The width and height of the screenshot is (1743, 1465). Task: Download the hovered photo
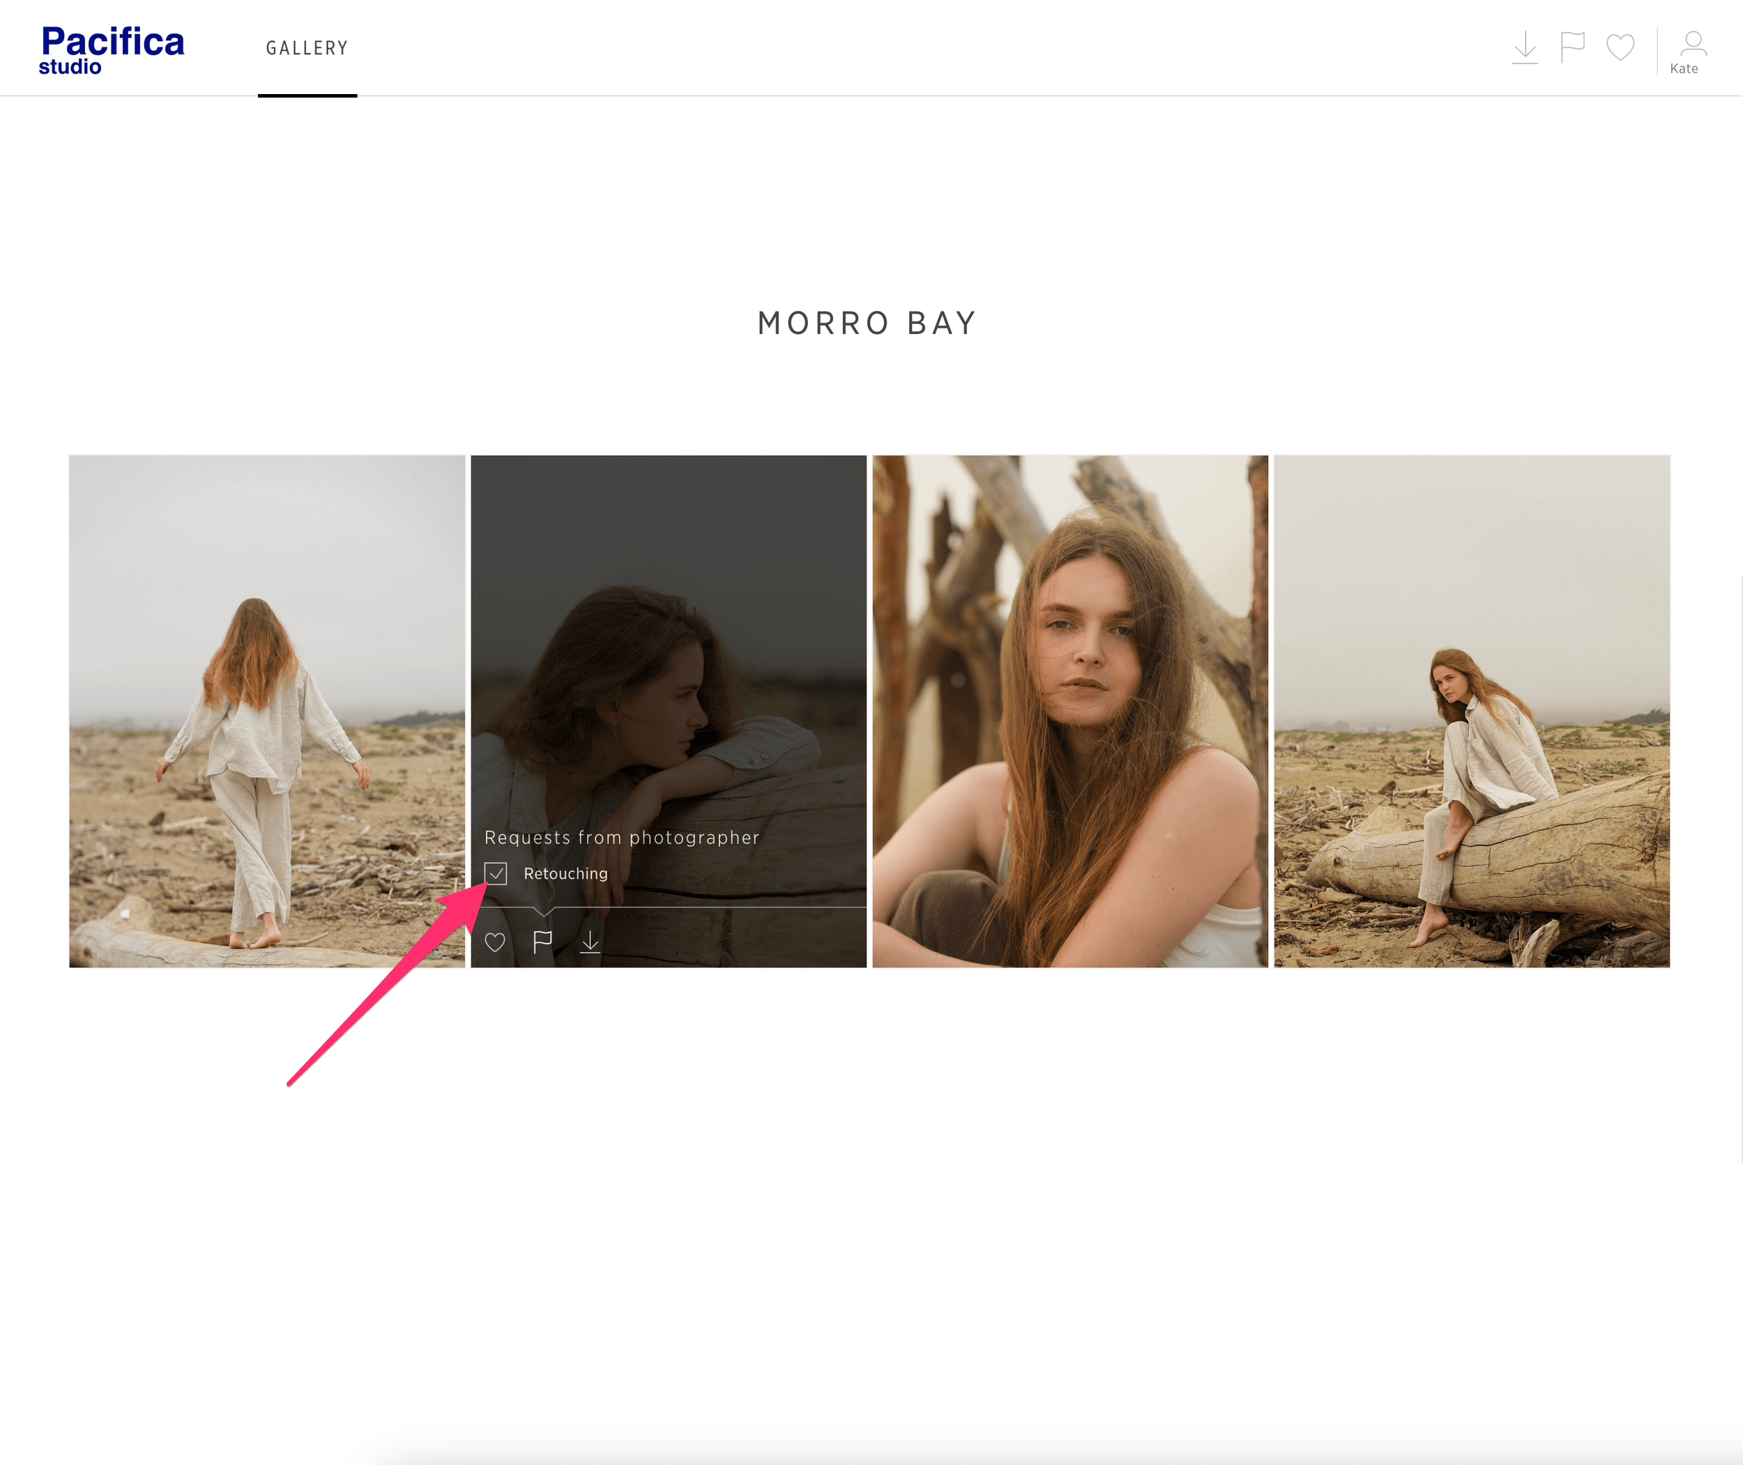[591, 941]
